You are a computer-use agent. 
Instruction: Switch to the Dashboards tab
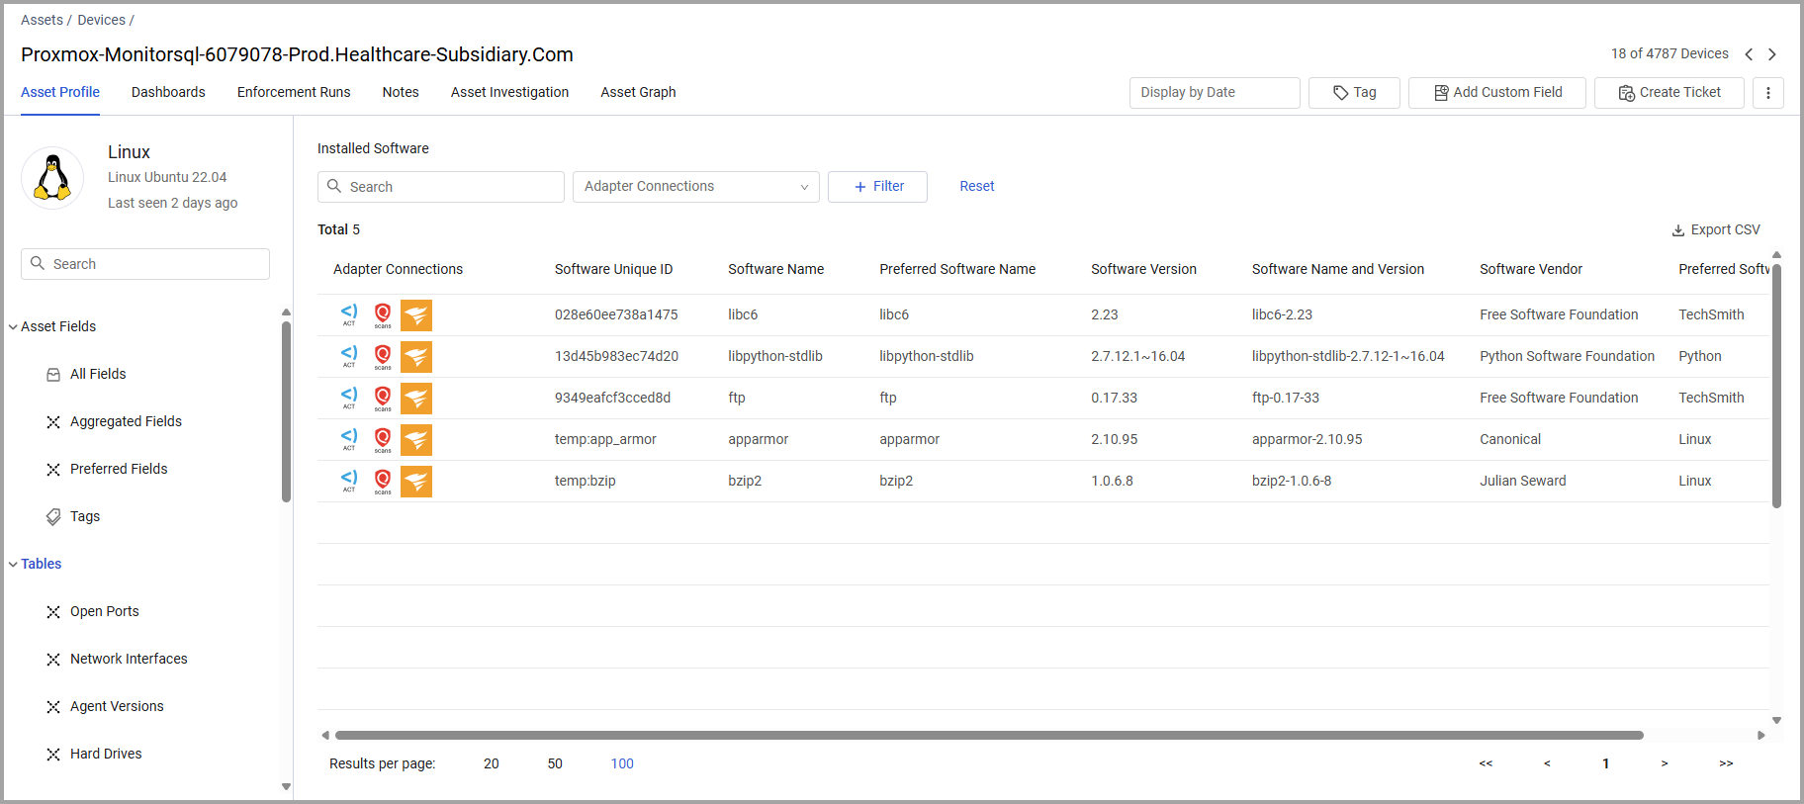click(x=168, y=92)
